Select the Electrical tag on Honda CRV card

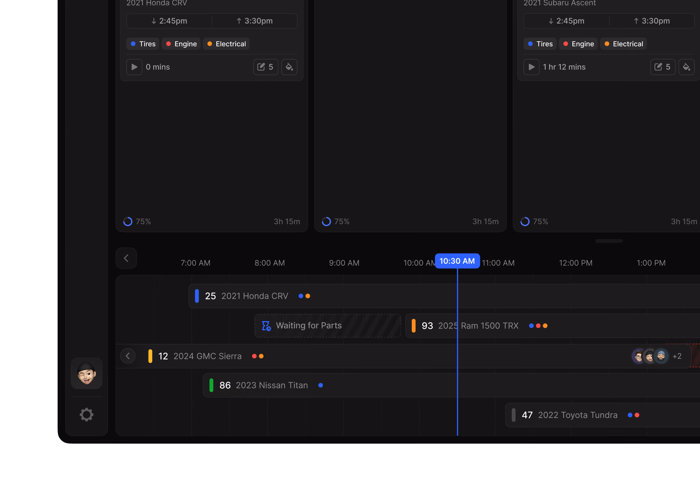226,44
